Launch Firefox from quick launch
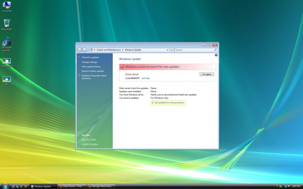This screenshot has height=189, width=303. pos(25,186)
